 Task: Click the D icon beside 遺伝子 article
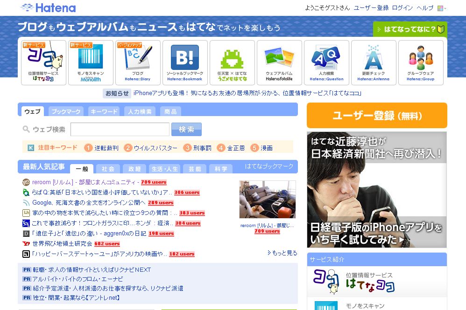[x=26, y=234]
